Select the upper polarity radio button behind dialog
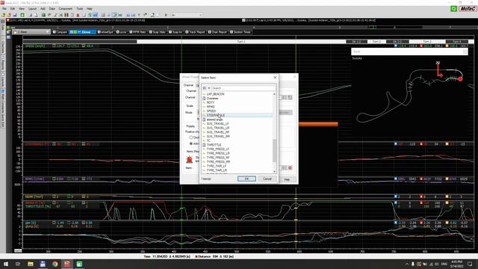This screenshot has width=478, height=269. tap(191, 137)
